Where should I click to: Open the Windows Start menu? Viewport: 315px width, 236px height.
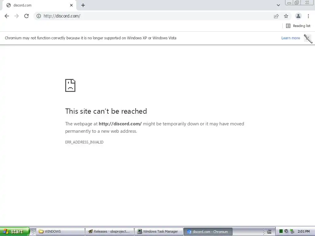point(15,231)
